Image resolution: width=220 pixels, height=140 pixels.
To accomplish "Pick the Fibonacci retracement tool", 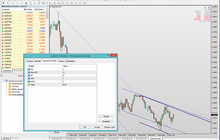I will pyautogui.click(x=30, y=3).
